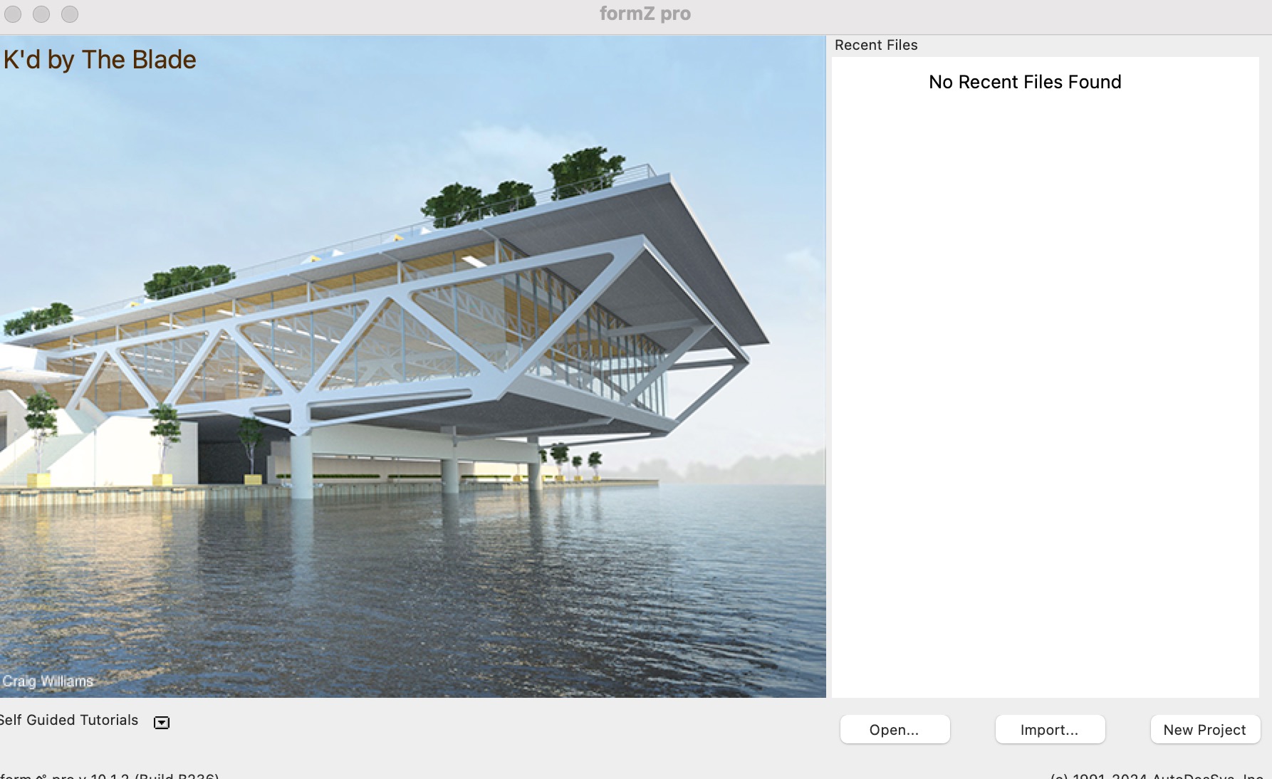Click the Self Guided Tutorials label
Image resolution: width=1272 pixels, height=779 pixels.
pos(69,720)
